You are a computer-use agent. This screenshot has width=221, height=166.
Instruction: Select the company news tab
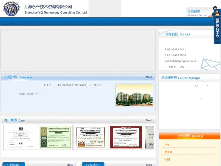coord(14,164)
